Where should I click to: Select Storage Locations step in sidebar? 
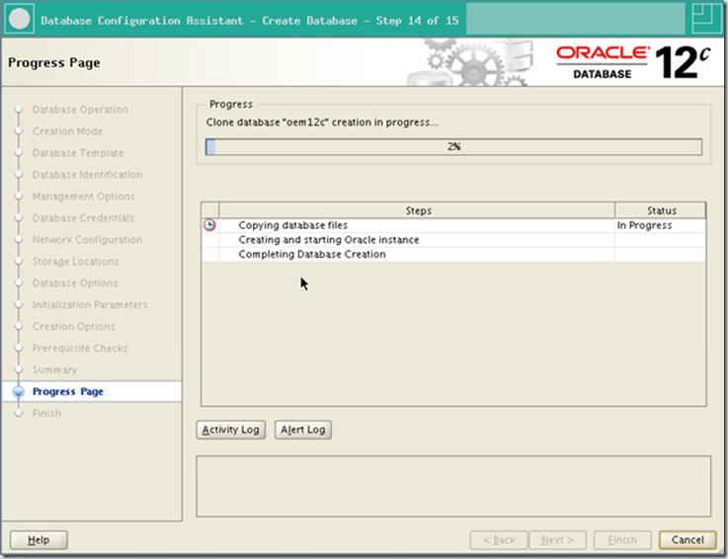(75, 262)
